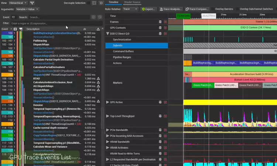277x166 pixels.
Task: Expand the VRAM Bandwidth row
Action: click(x=107, y=142)
